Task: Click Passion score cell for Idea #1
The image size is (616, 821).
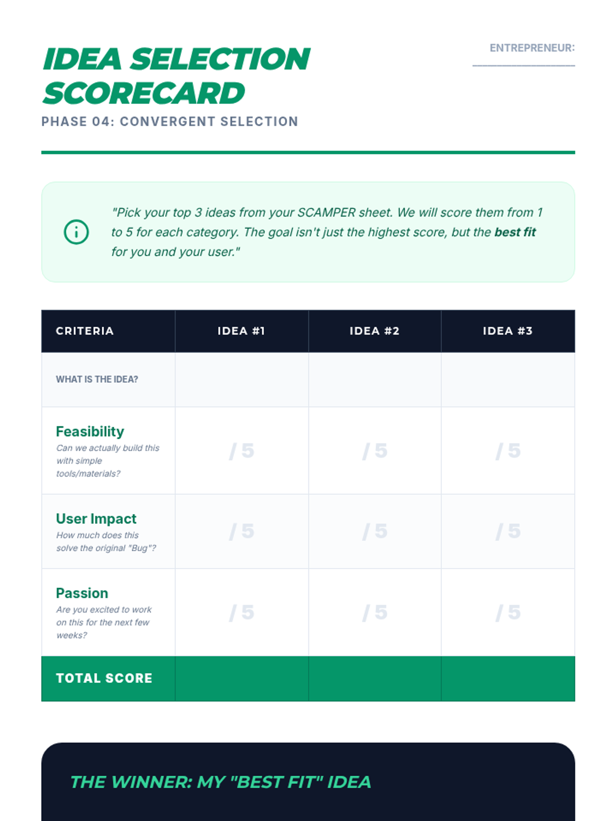Action: (x=242, y=612)
